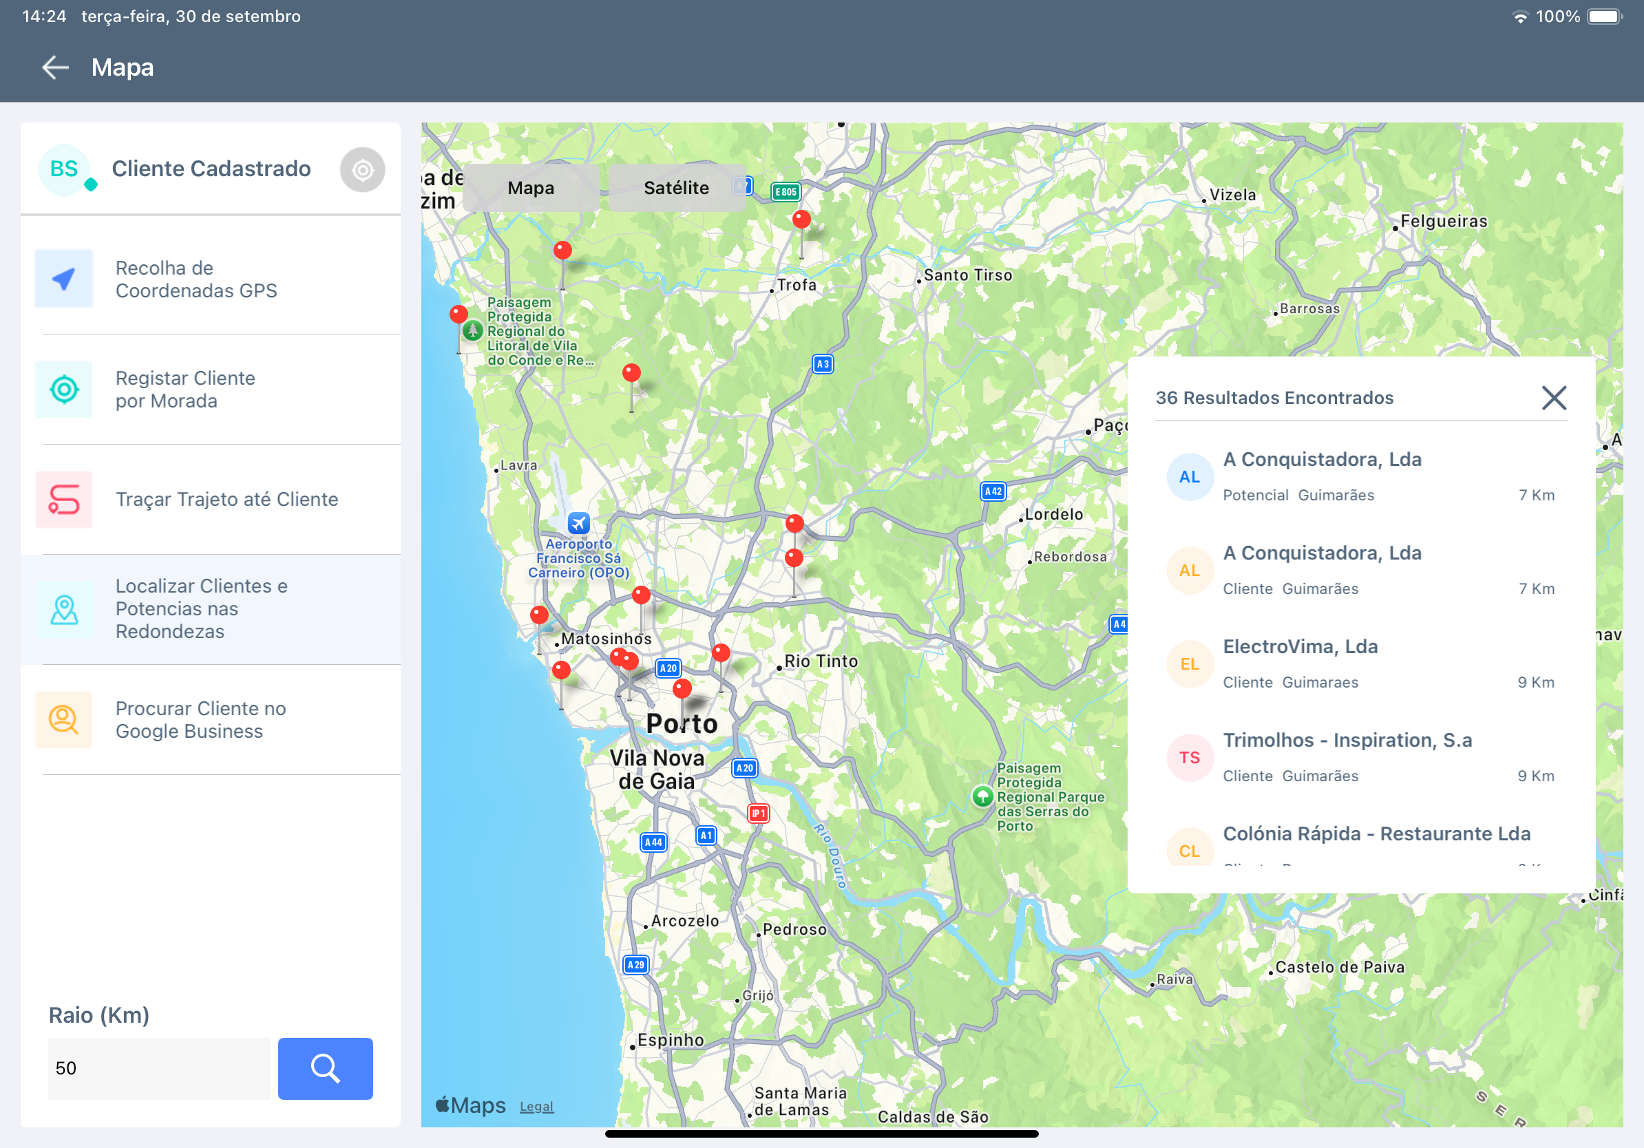The width and height of the screenshot is (1644, 1148).
Task: Tap the A3 highway shield
Action: pyautogui.click(x=823, y=364)
